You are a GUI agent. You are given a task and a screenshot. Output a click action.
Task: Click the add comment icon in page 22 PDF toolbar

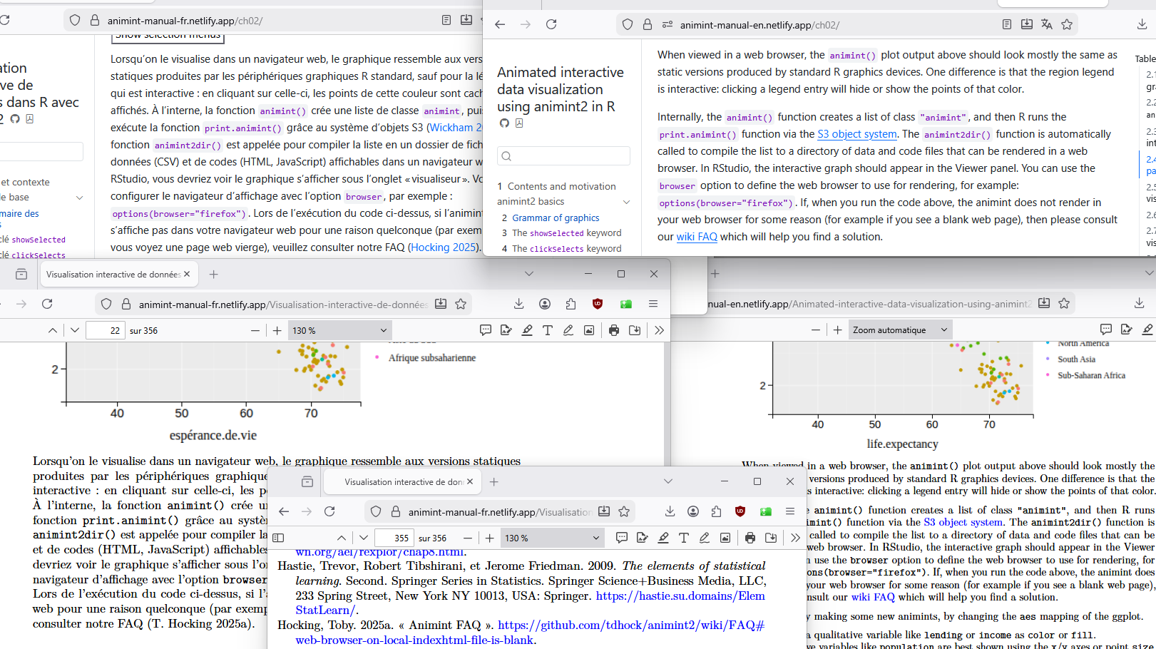tap(486, 330)
